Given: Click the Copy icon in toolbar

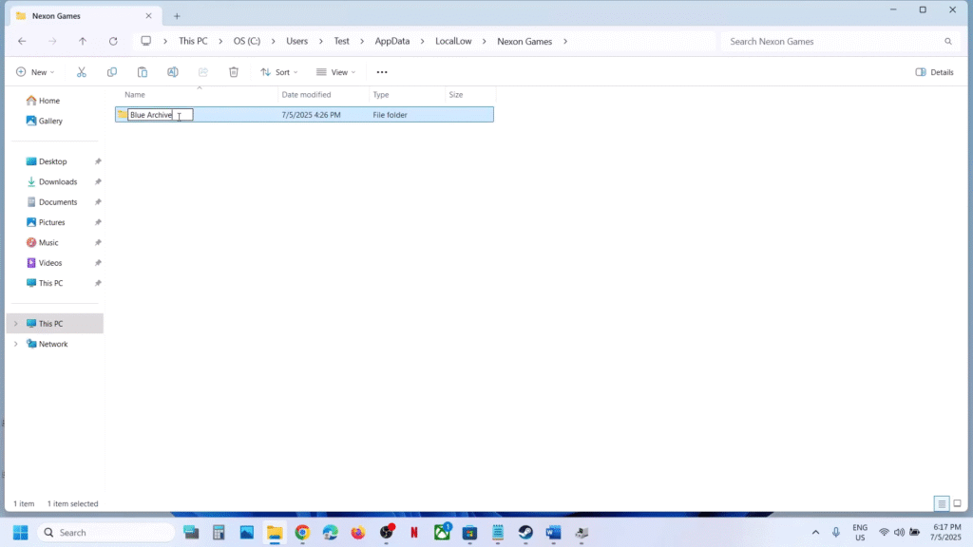Looking at the screenshot, I should click(112, 72).
